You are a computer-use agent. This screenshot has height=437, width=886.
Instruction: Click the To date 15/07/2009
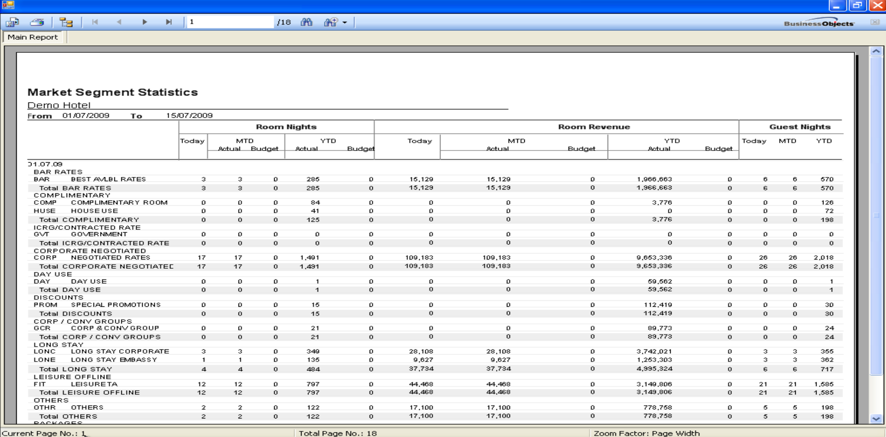coord(189,116)
